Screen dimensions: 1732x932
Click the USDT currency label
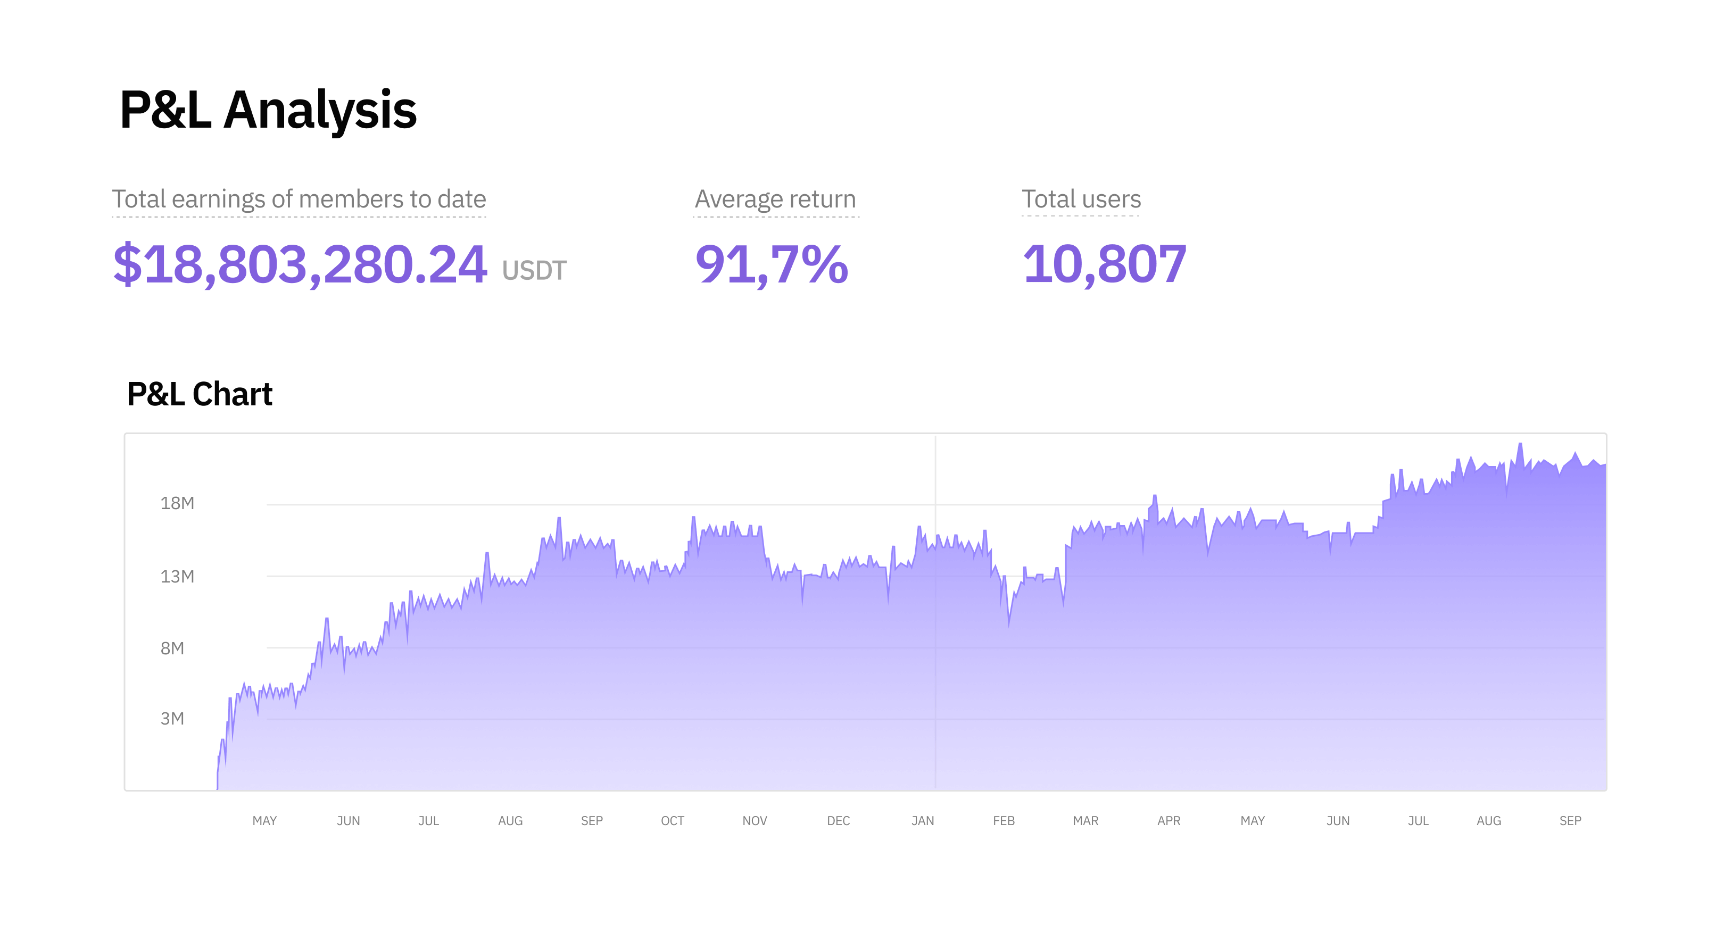point(534,271)
